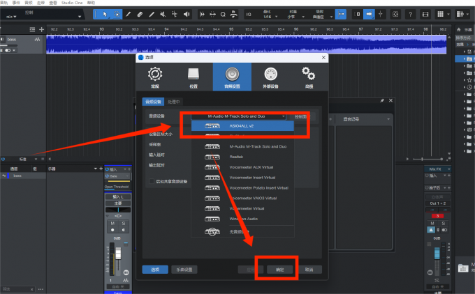Select the mute tool in toolbar
This screenshot has height=294, width=475.
click(x=163, y=14)
